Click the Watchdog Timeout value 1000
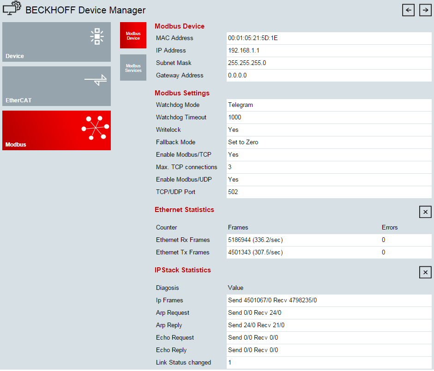Screen dimensions: 434x371 (235, 118)
